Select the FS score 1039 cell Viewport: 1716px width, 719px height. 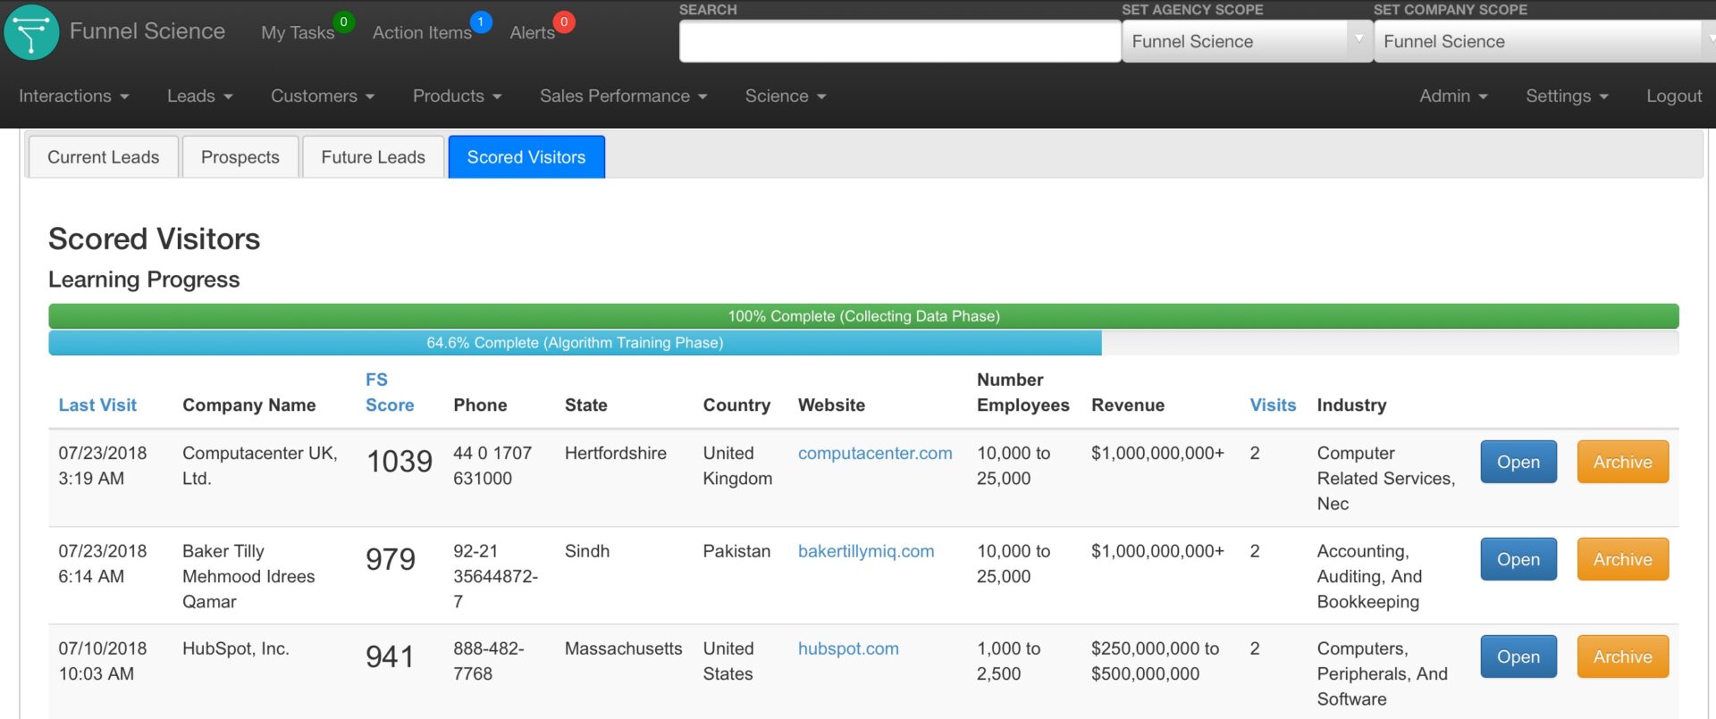pyautogui.click(x=400, y=462)
